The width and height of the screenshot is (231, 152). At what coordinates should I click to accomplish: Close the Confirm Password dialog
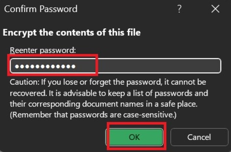(215, 9)
